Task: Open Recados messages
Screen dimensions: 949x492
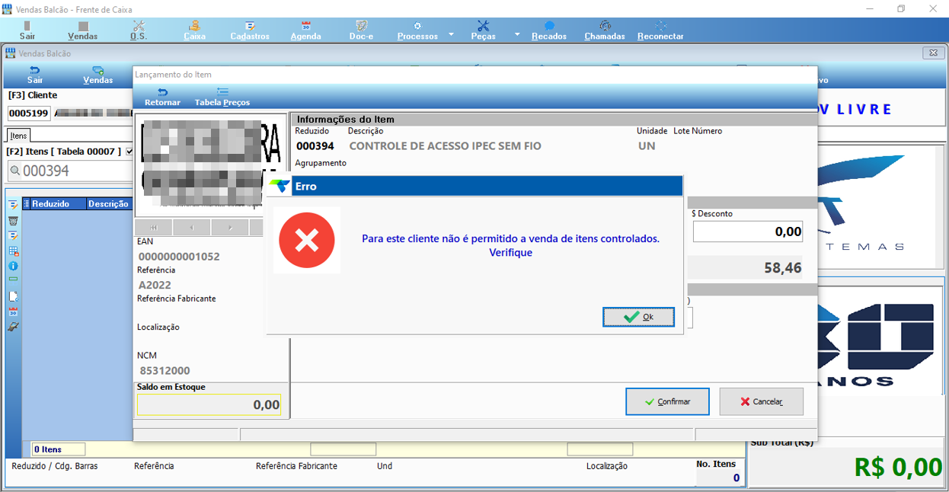Action: coord(549,30)
